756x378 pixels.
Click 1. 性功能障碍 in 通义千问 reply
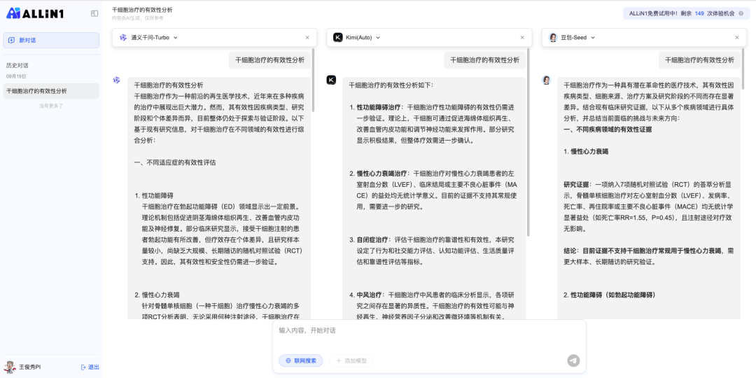point(154,196)
